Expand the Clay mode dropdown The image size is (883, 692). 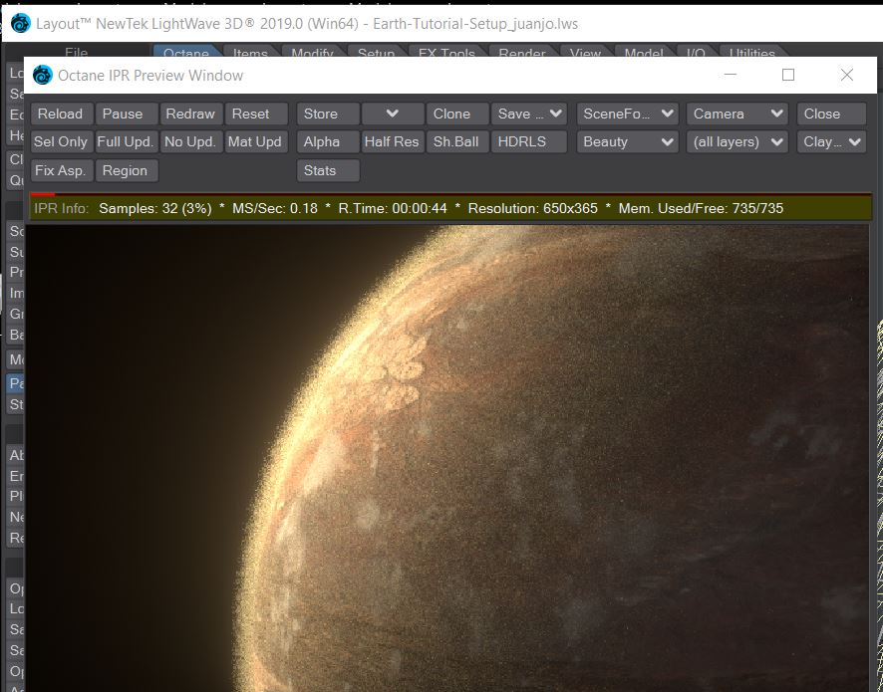[831, 141]
